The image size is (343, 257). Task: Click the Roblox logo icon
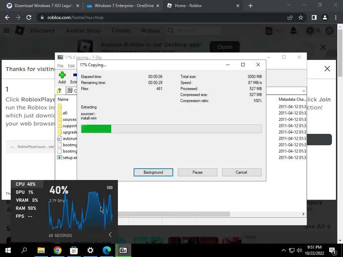pos(19,30)
